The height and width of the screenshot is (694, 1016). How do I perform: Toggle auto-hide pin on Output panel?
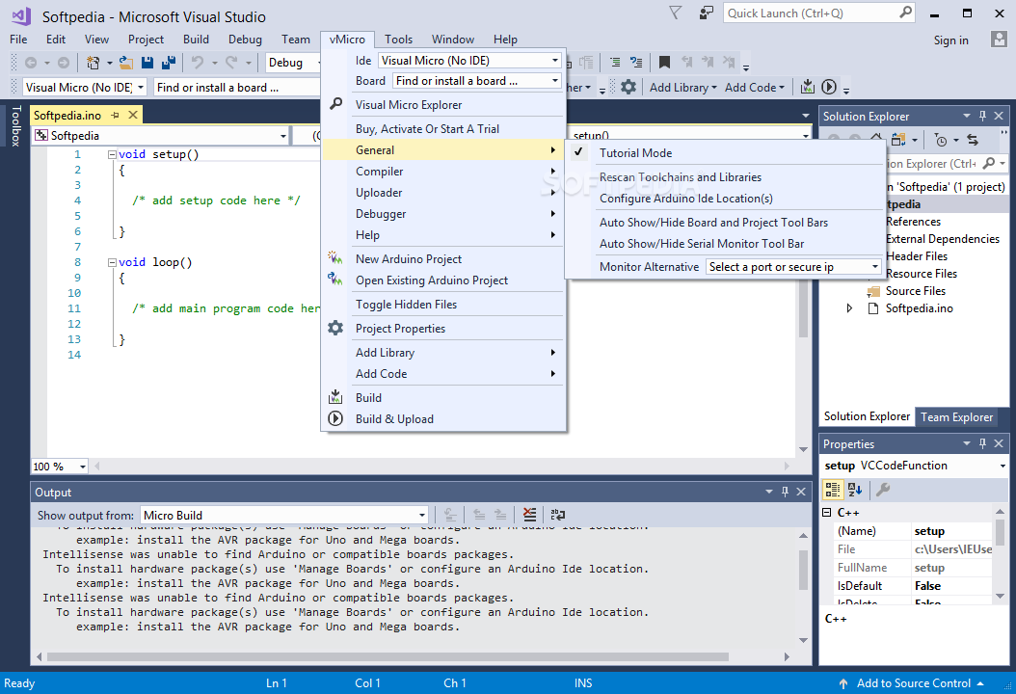(785, 492)
